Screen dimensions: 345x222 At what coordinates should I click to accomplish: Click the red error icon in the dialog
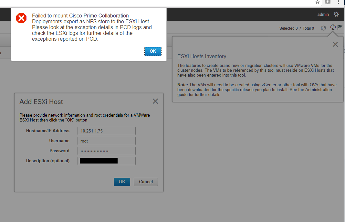coord(21,18)
